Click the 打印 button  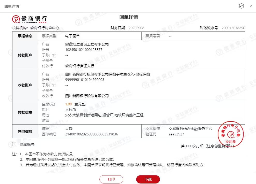[x=111, y=179]
